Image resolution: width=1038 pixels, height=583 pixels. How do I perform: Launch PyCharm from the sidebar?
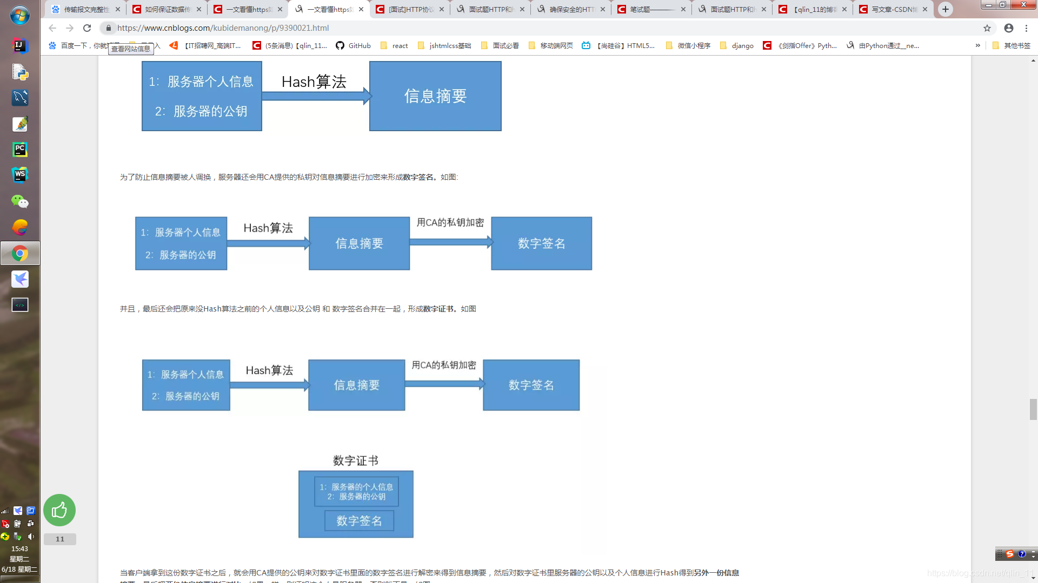point(20,150)
